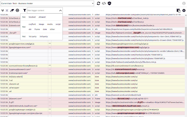Toggle the image type filter option
Screen dimensions: 187x117
click(41, 24)
